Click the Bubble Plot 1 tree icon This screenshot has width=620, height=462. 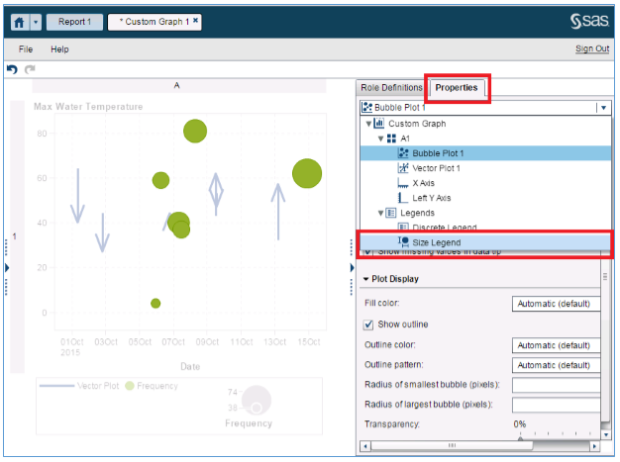403,152
